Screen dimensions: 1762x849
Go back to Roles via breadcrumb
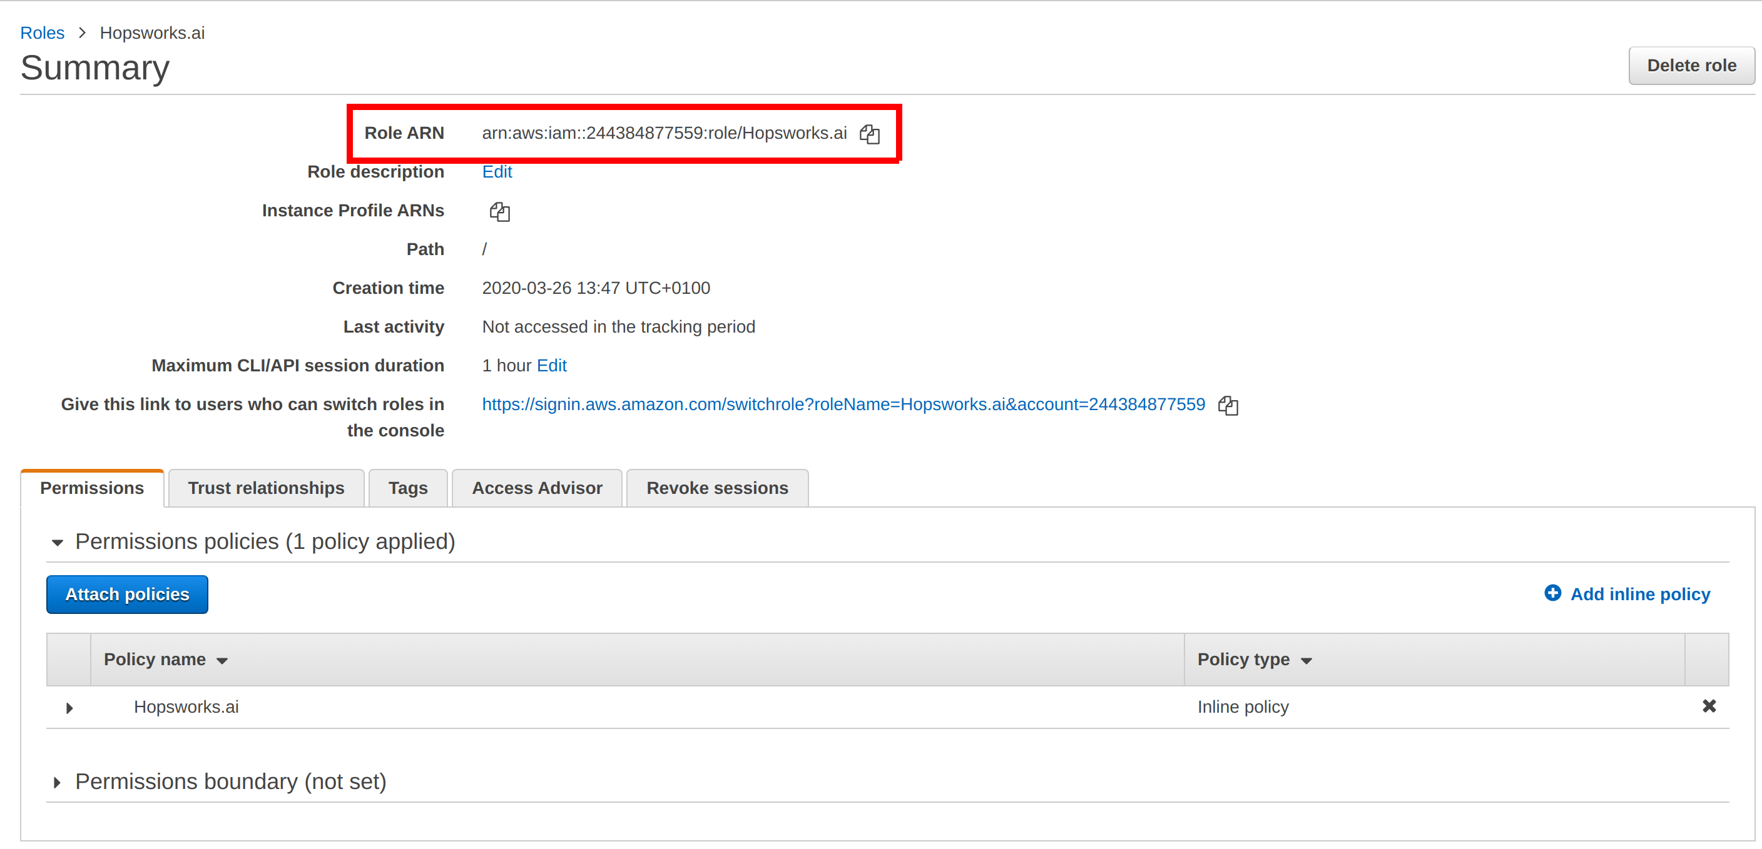click(43, 33)
